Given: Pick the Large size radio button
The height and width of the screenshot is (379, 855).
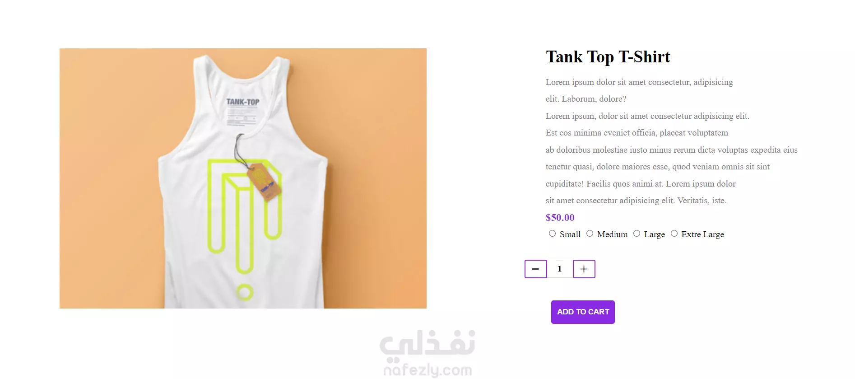Looking at the screenshot, I should click(637, 234).
